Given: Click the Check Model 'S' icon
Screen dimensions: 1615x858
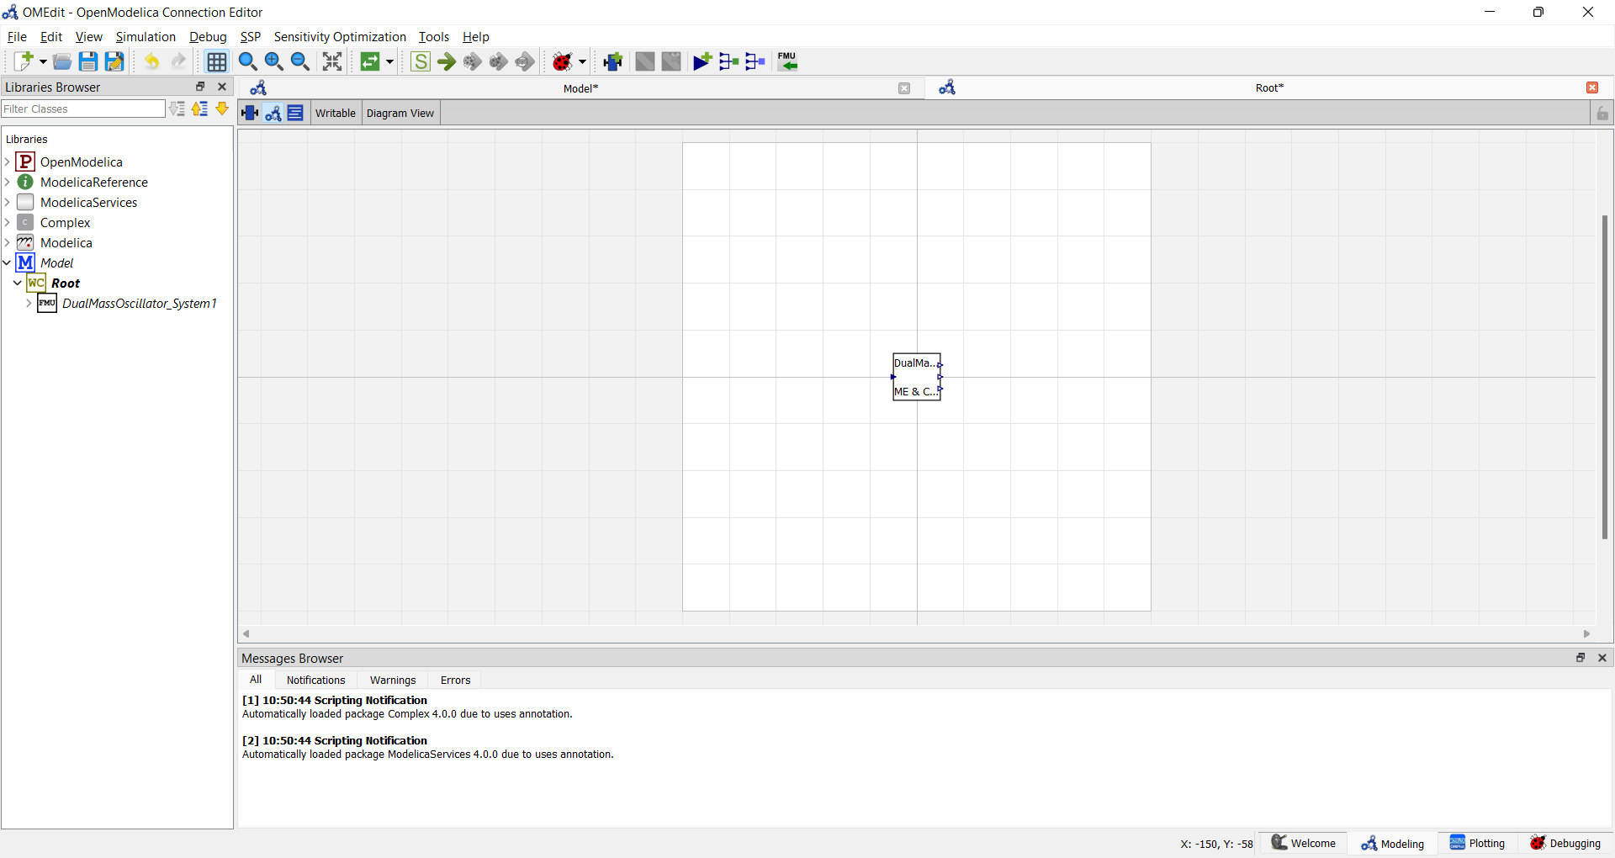Looking at the screenshot, I should 421,61.
